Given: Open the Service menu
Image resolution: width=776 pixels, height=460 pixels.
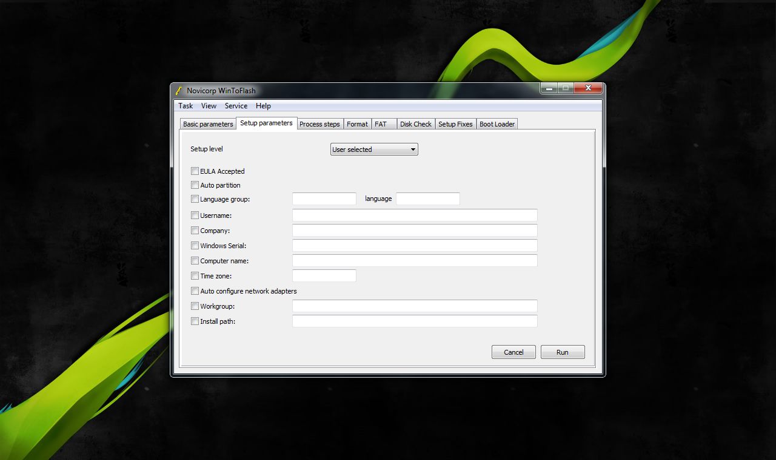Looking at the screenshot, I should pos(236,106).
